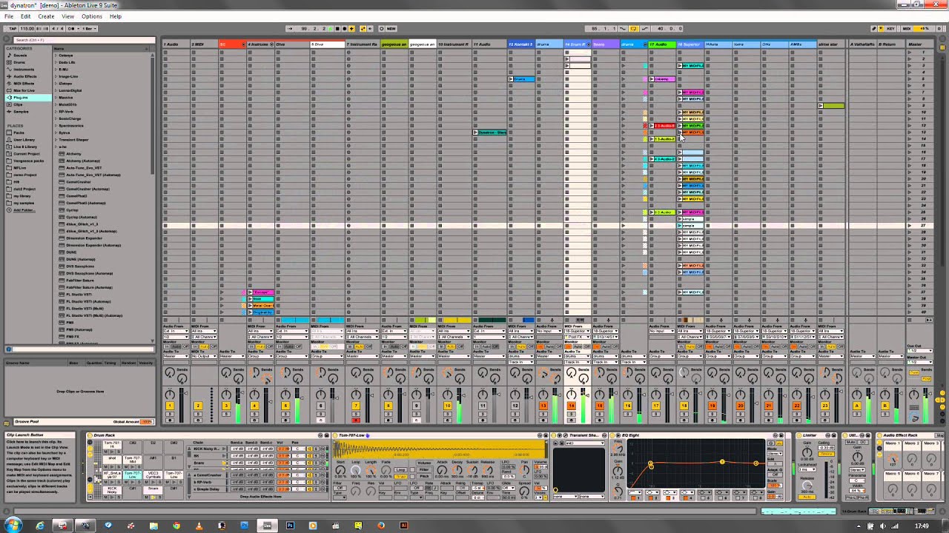Toggle the Loop switch in transport
Image resolution: width=949 pixels, height=533 pixels.
point(634,29)
